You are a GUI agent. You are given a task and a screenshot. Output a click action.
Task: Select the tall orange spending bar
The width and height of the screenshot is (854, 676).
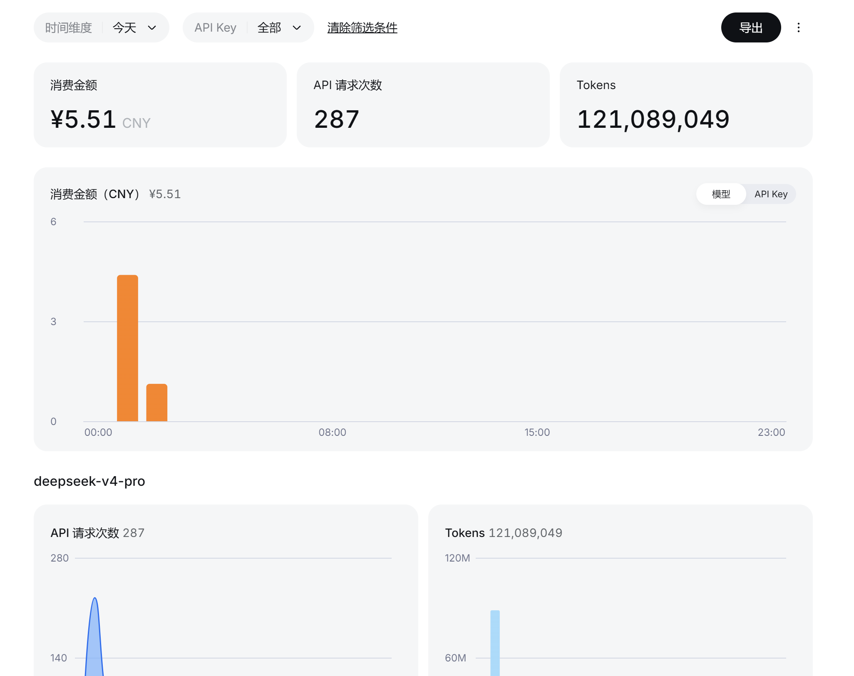coord(127,348)
